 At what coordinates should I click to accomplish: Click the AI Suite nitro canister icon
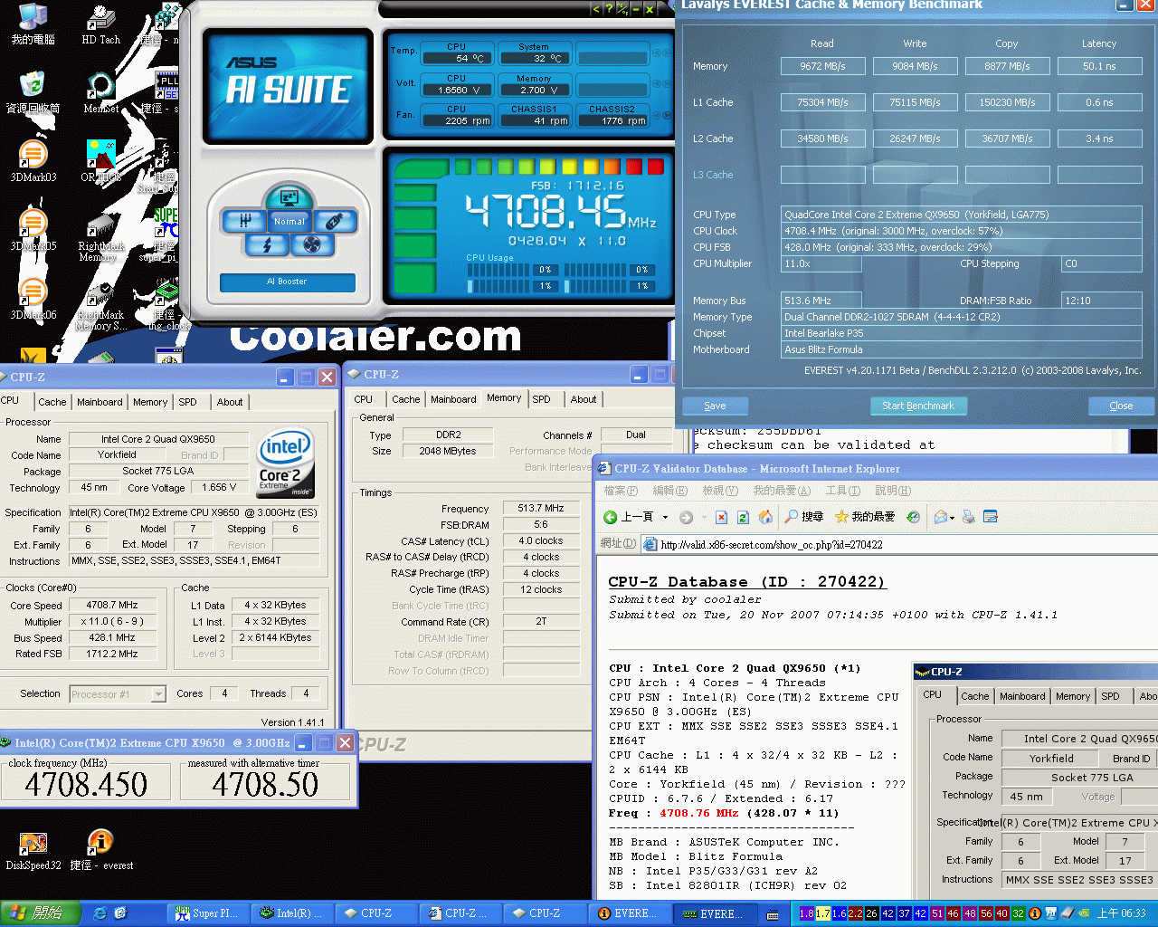coord(334,221)
